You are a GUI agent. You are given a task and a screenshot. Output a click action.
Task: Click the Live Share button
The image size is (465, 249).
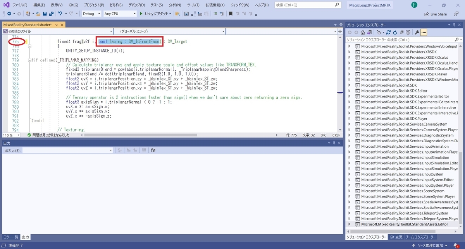coord(436,14)
